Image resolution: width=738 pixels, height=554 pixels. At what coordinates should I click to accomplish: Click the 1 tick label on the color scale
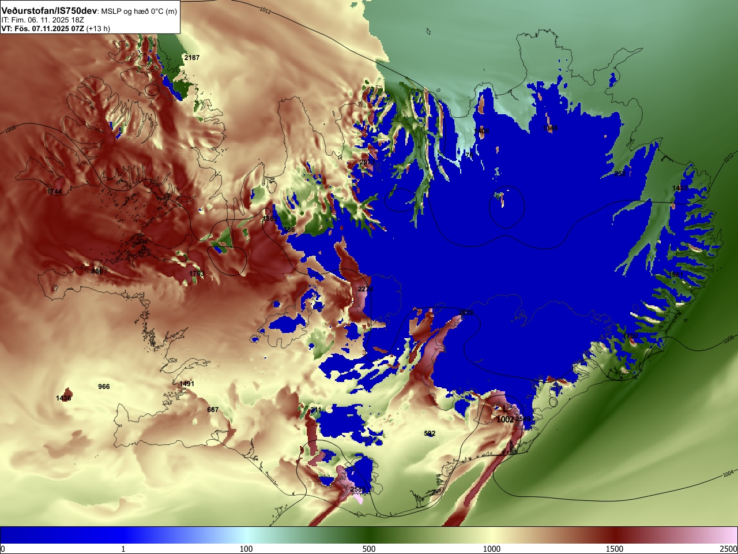[123, 549]
